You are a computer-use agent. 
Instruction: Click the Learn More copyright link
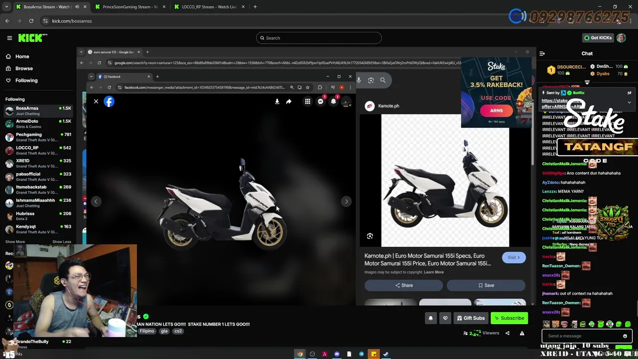(434, 272)
